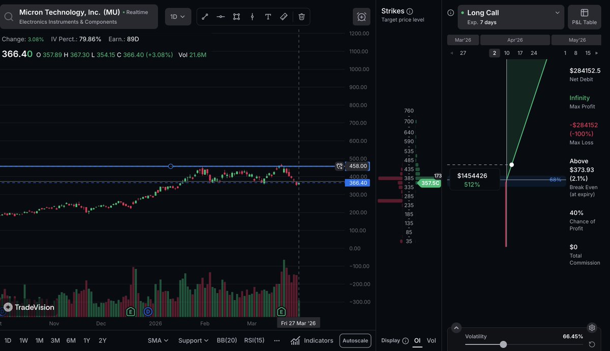This screenshot has width=610, height=351.
Task: Open the 1D interval dropdown
Action: 178,17
